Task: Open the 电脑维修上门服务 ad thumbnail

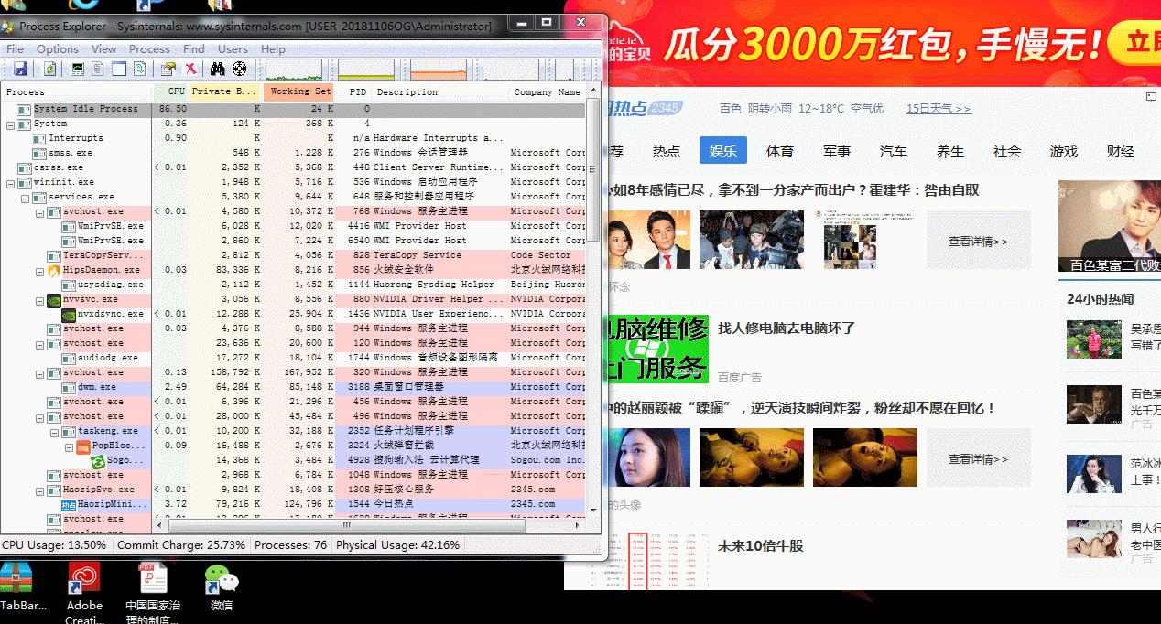Action: (656, 348)
